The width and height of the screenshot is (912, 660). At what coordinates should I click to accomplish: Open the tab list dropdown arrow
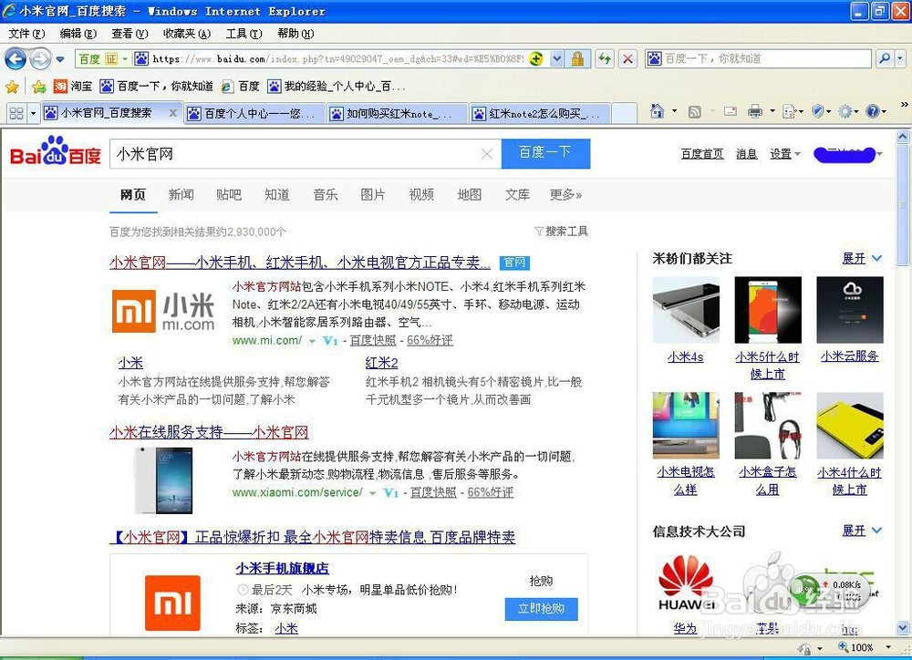tap(33, 113)
